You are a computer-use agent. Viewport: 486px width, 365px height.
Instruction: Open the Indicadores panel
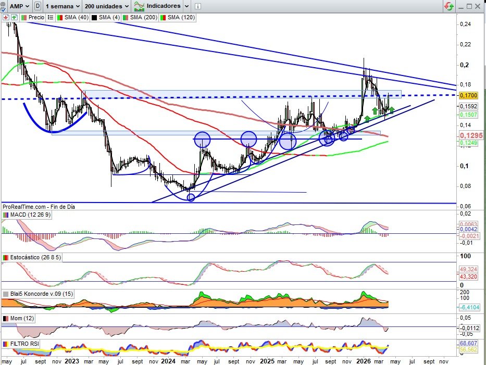point(158,6)
